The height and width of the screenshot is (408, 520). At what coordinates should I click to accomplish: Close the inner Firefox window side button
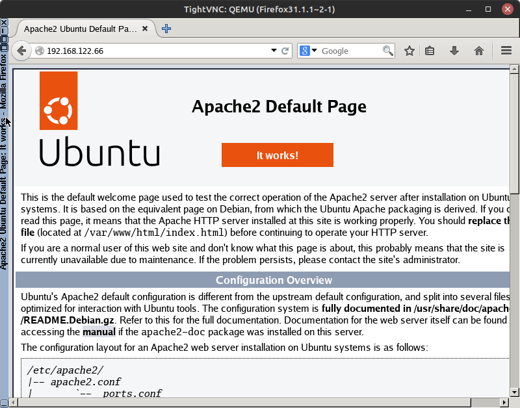click(x=4, y=23)
